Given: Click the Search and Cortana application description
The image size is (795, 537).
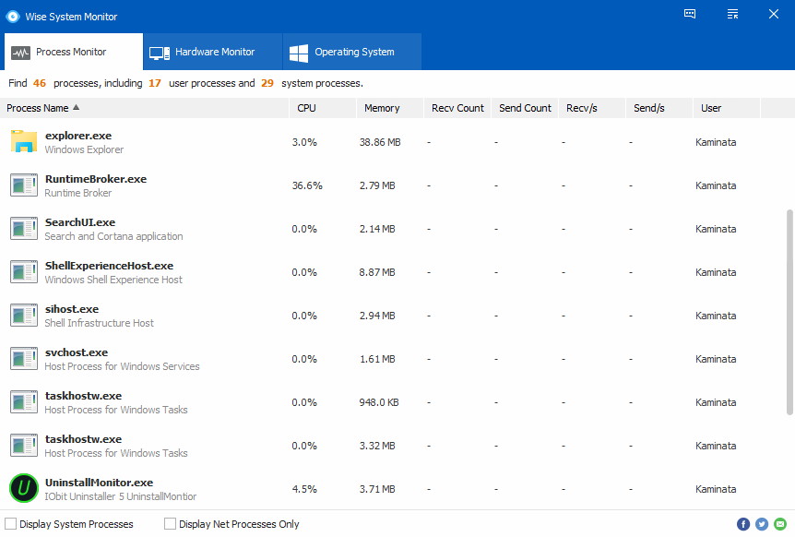Looking at the screenshot, I should [113, 236].
